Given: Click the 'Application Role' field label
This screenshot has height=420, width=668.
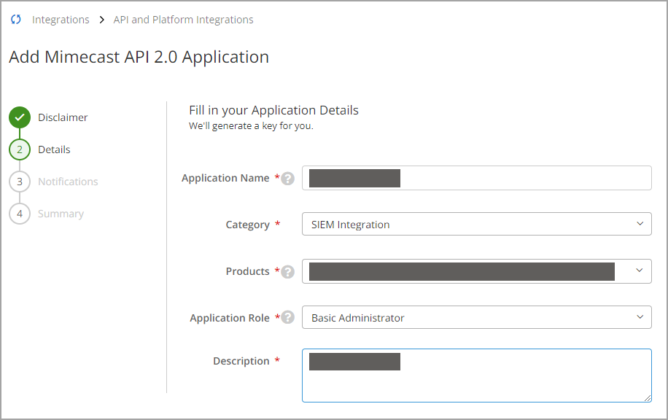Looking at the screenshot, I should click(x=230, y=318).
